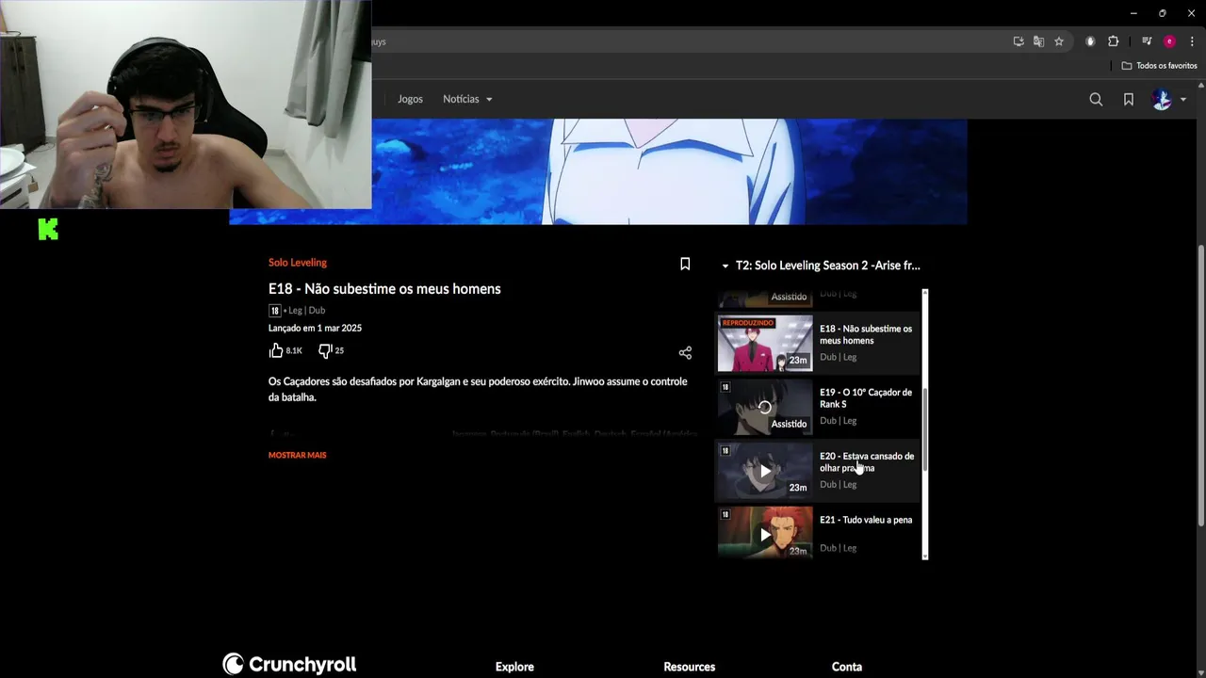This screenshot has height=678, width=1206.
Task: Play the E21 episode thumbnail
Action: coord(765,533)
